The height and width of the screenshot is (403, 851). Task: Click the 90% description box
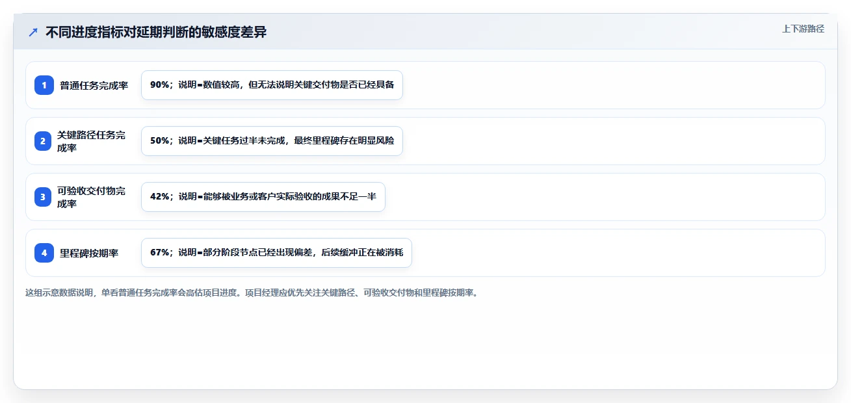click(272, 85)
